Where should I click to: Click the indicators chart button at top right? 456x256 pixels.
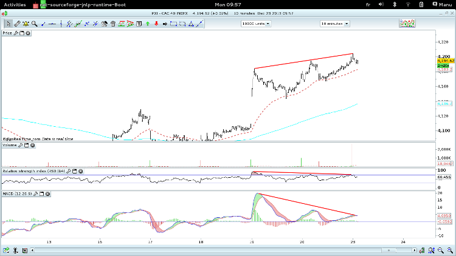point(407,23)
